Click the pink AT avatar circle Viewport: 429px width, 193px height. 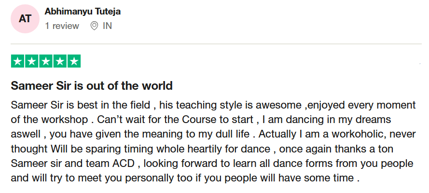click(25, 19)
